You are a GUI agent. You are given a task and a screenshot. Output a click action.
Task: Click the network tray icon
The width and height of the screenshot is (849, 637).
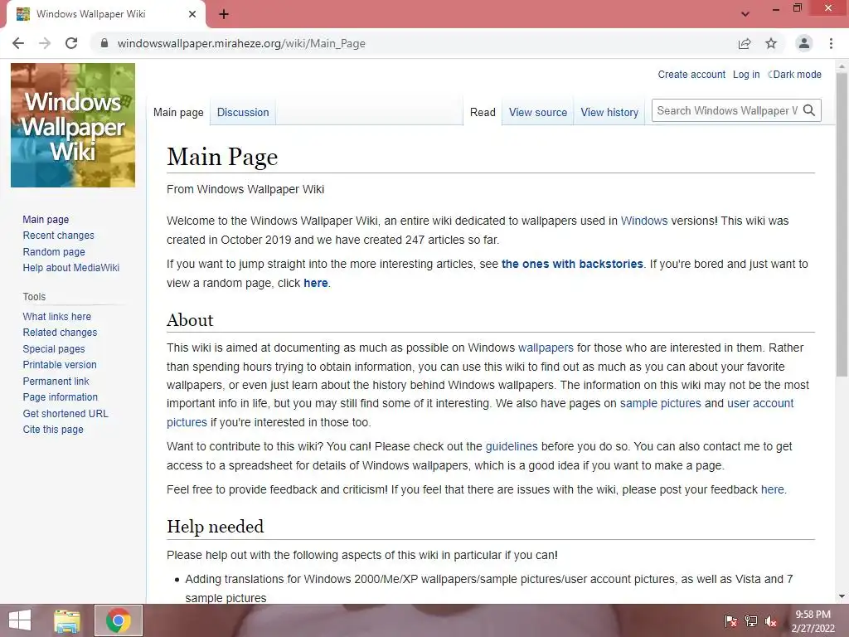coord(751,621)
